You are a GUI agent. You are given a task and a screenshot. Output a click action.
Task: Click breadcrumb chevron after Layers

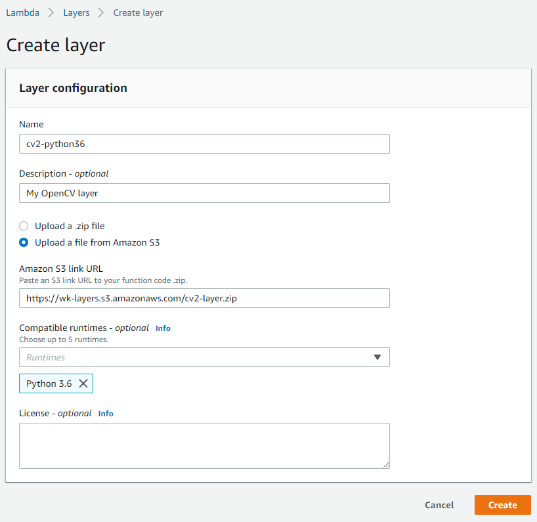(101, 12)
